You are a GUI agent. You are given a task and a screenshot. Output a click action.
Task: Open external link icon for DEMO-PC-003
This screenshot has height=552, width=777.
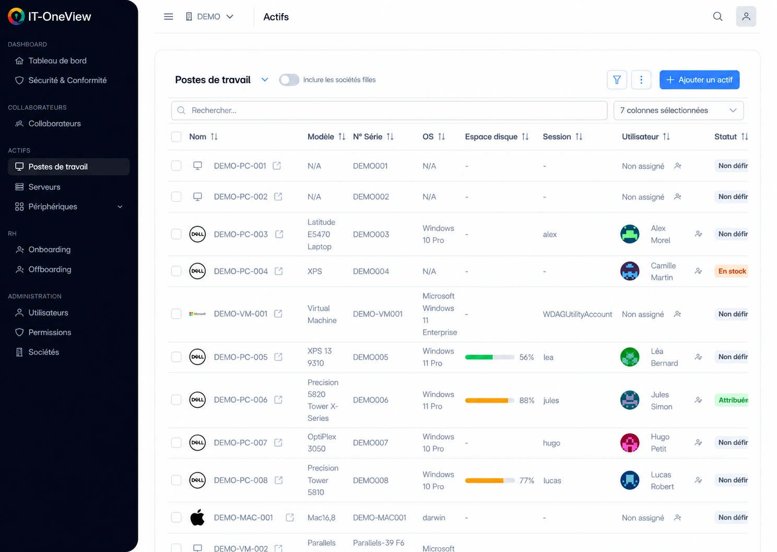click(279, 234)
